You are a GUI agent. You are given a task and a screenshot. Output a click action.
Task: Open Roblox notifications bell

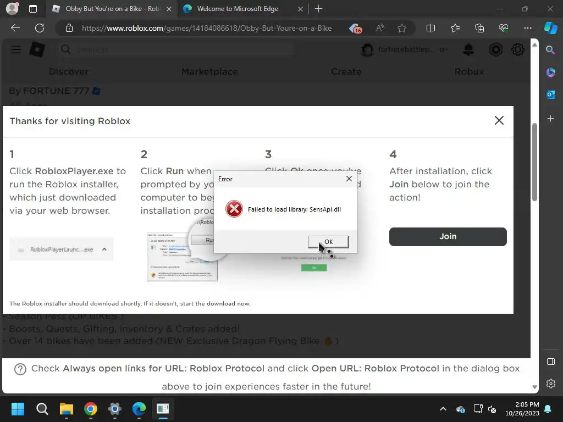point(468,49)
